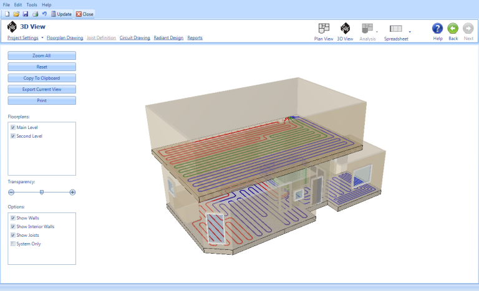Open the Spreadsheet dropdown arrow
Viewport: 479px width, 291px height.
pos(410,32)
